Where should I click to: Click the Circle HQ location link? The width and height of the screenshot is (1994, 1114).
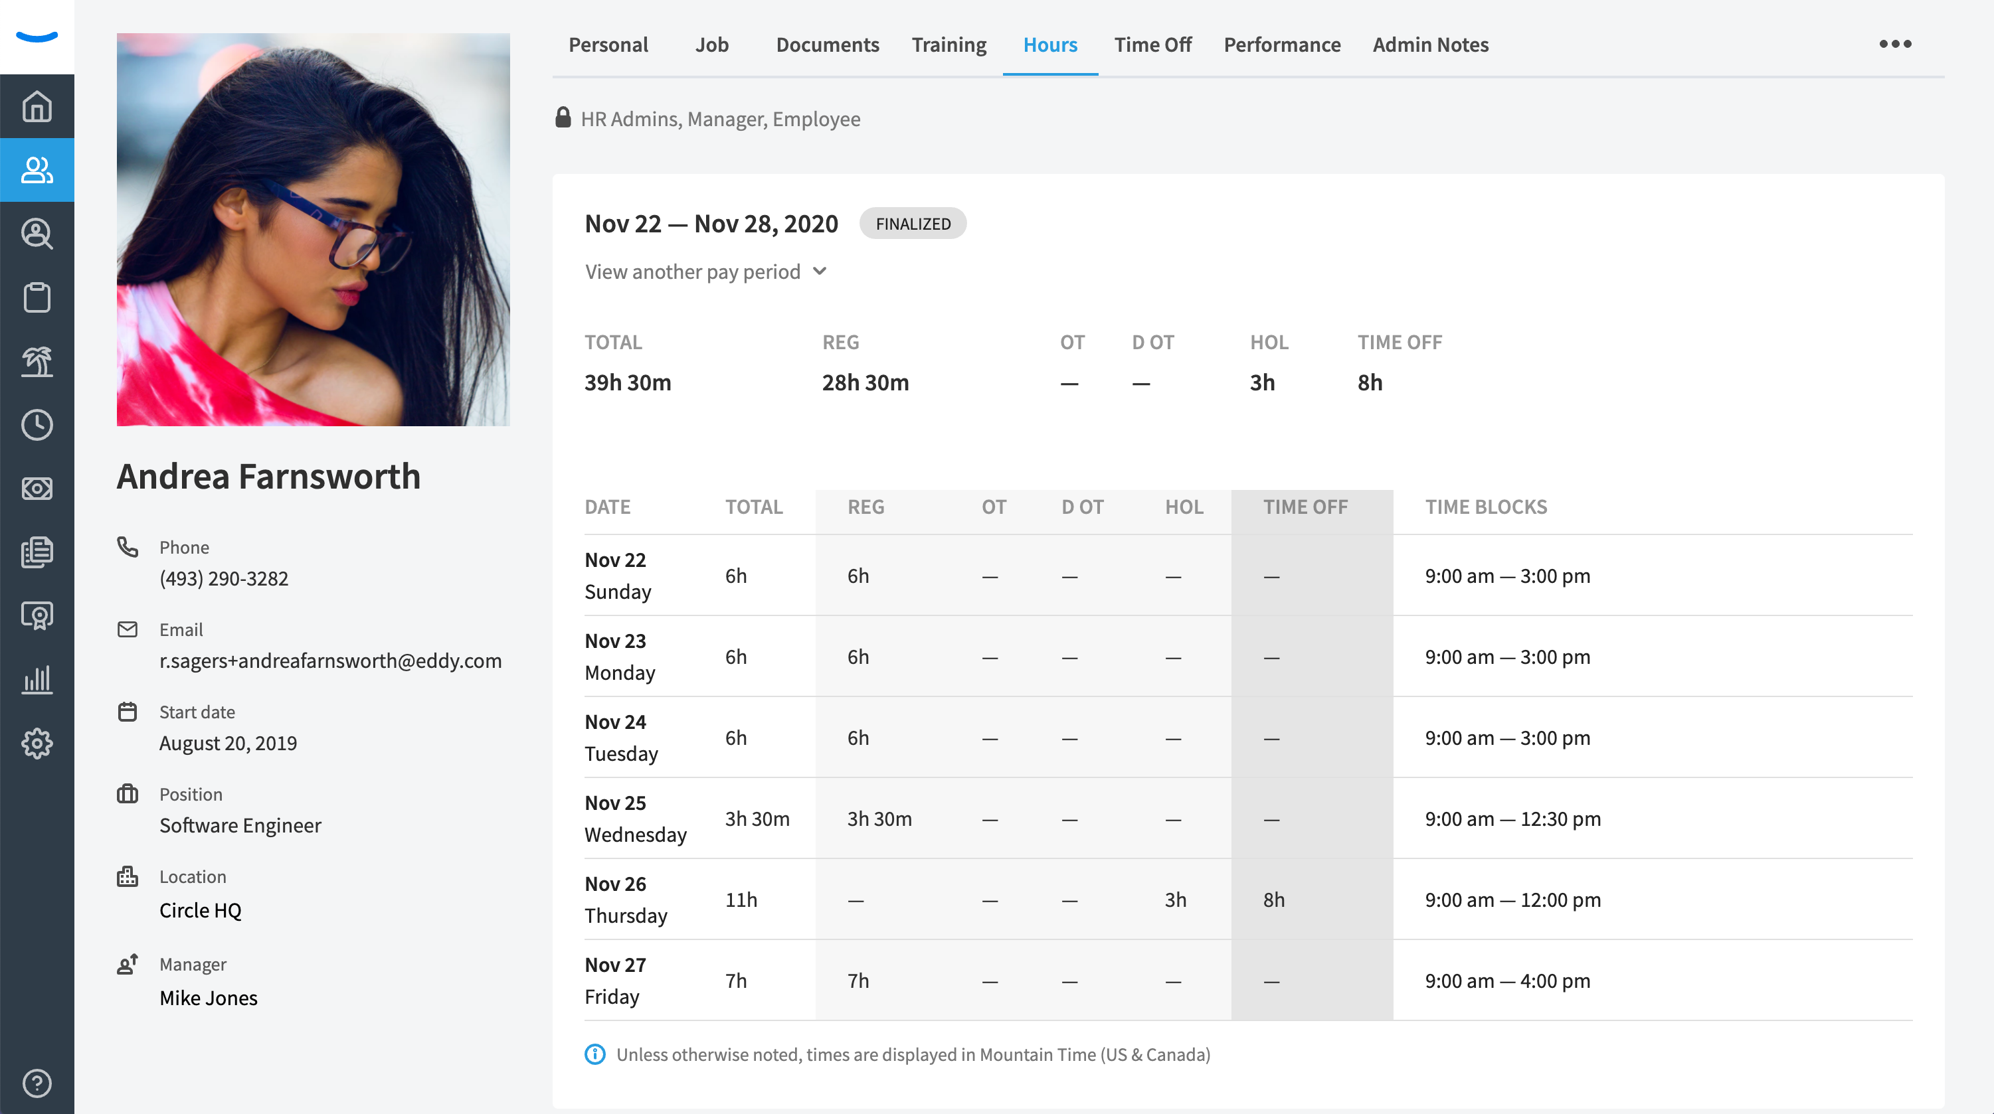[200, 910]
